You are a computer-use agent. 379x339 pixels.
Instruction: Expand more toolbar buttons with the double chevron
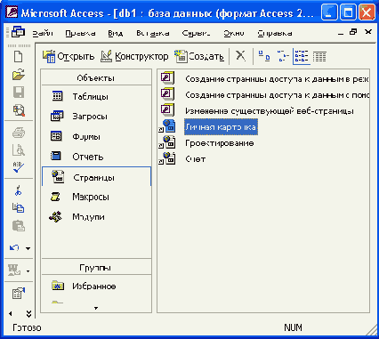point(28,314)
